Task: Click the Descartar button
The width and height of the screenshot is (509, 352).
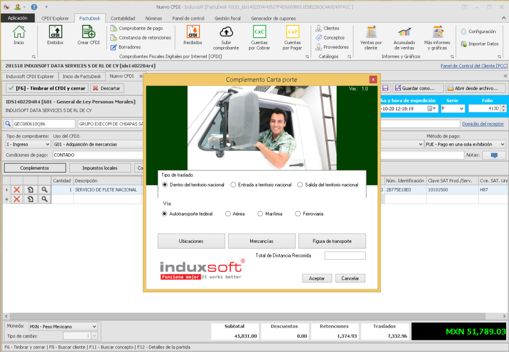Action: [107, 88]
